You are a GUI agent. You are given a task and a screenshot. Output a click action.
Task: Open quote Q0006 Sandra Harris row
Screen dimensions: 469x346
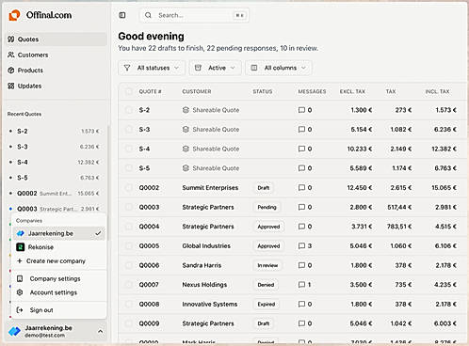click(x=292, y=265)
